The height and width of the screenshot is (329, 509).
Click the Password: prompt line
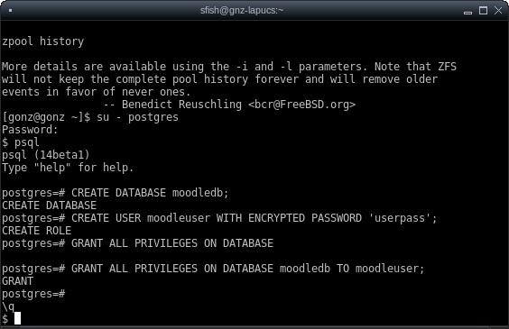(30, 130)
